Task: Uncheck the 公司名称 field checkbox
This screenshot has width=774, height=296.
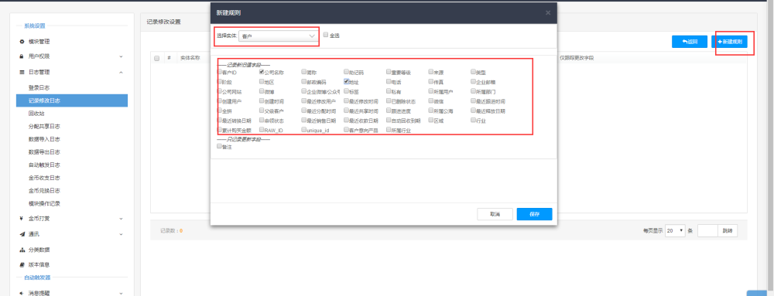Action: point(262,71)
